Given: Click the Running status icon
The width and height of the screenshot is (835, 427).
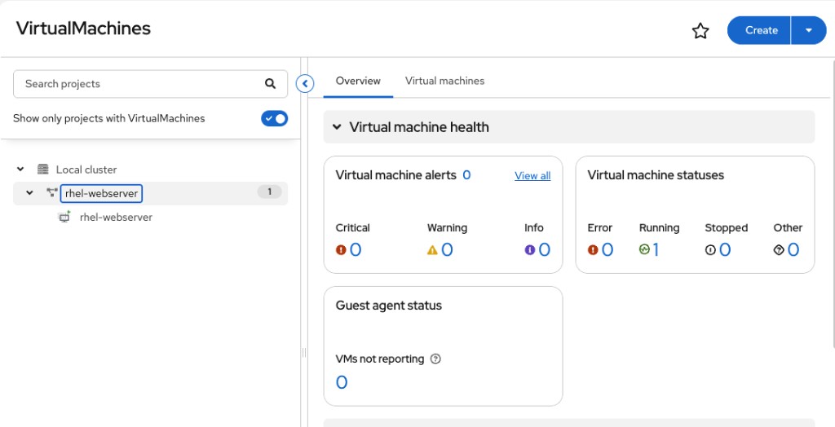Looking at the screenshot, I should click(x=644, y=249).
